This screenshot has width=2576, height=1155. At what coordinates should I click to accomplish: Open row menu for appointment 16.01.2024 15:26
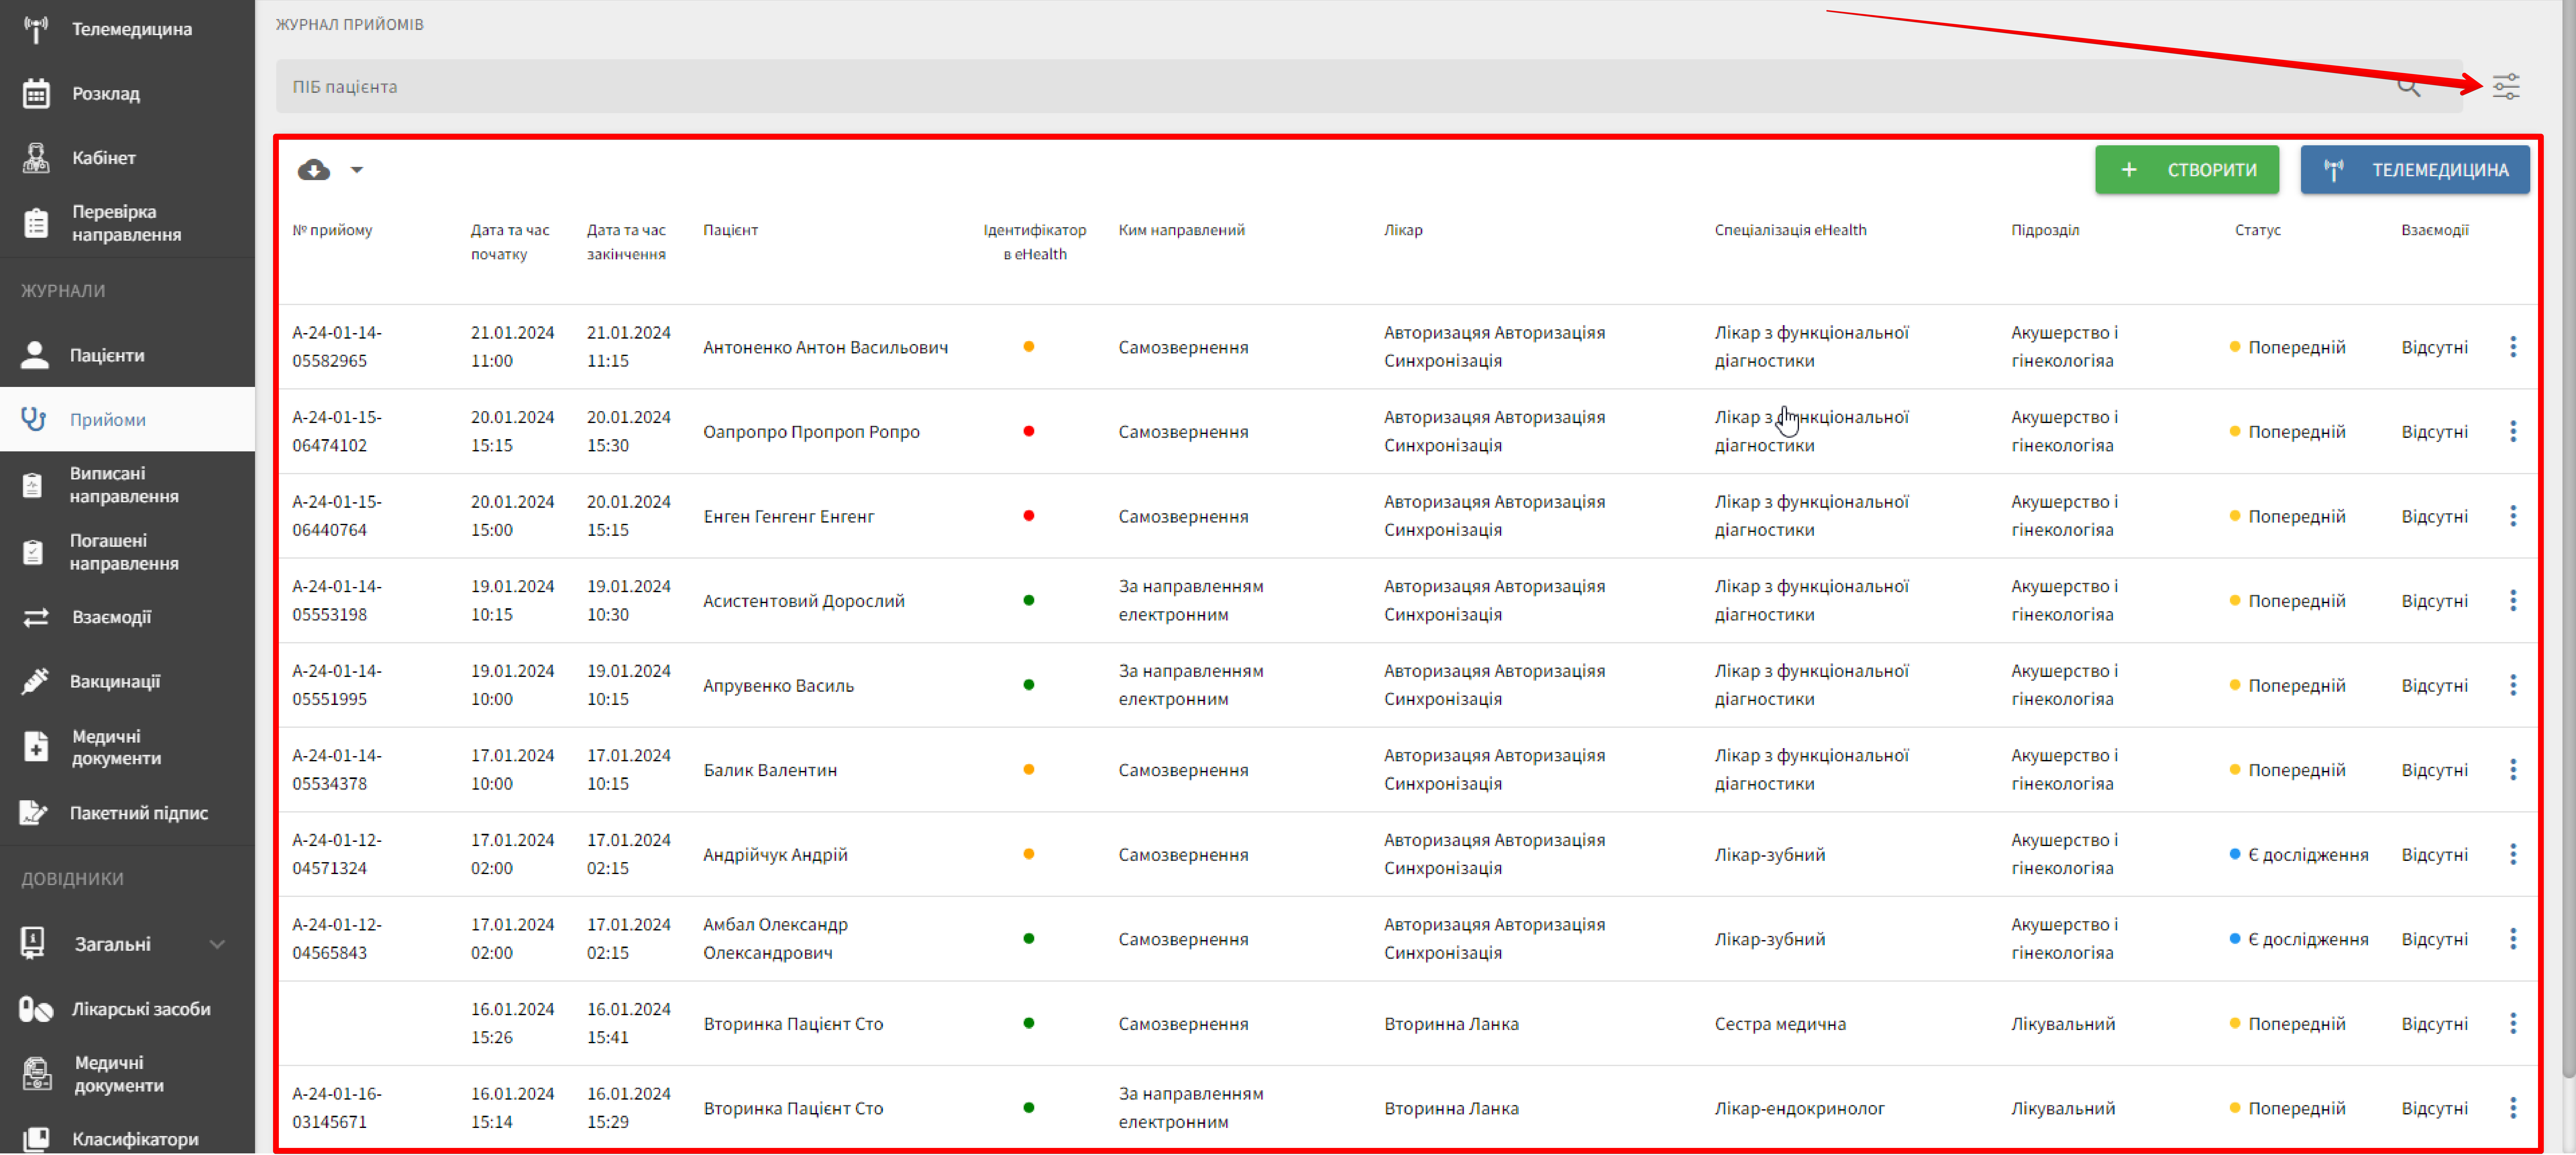[x=2513, y=1024]
